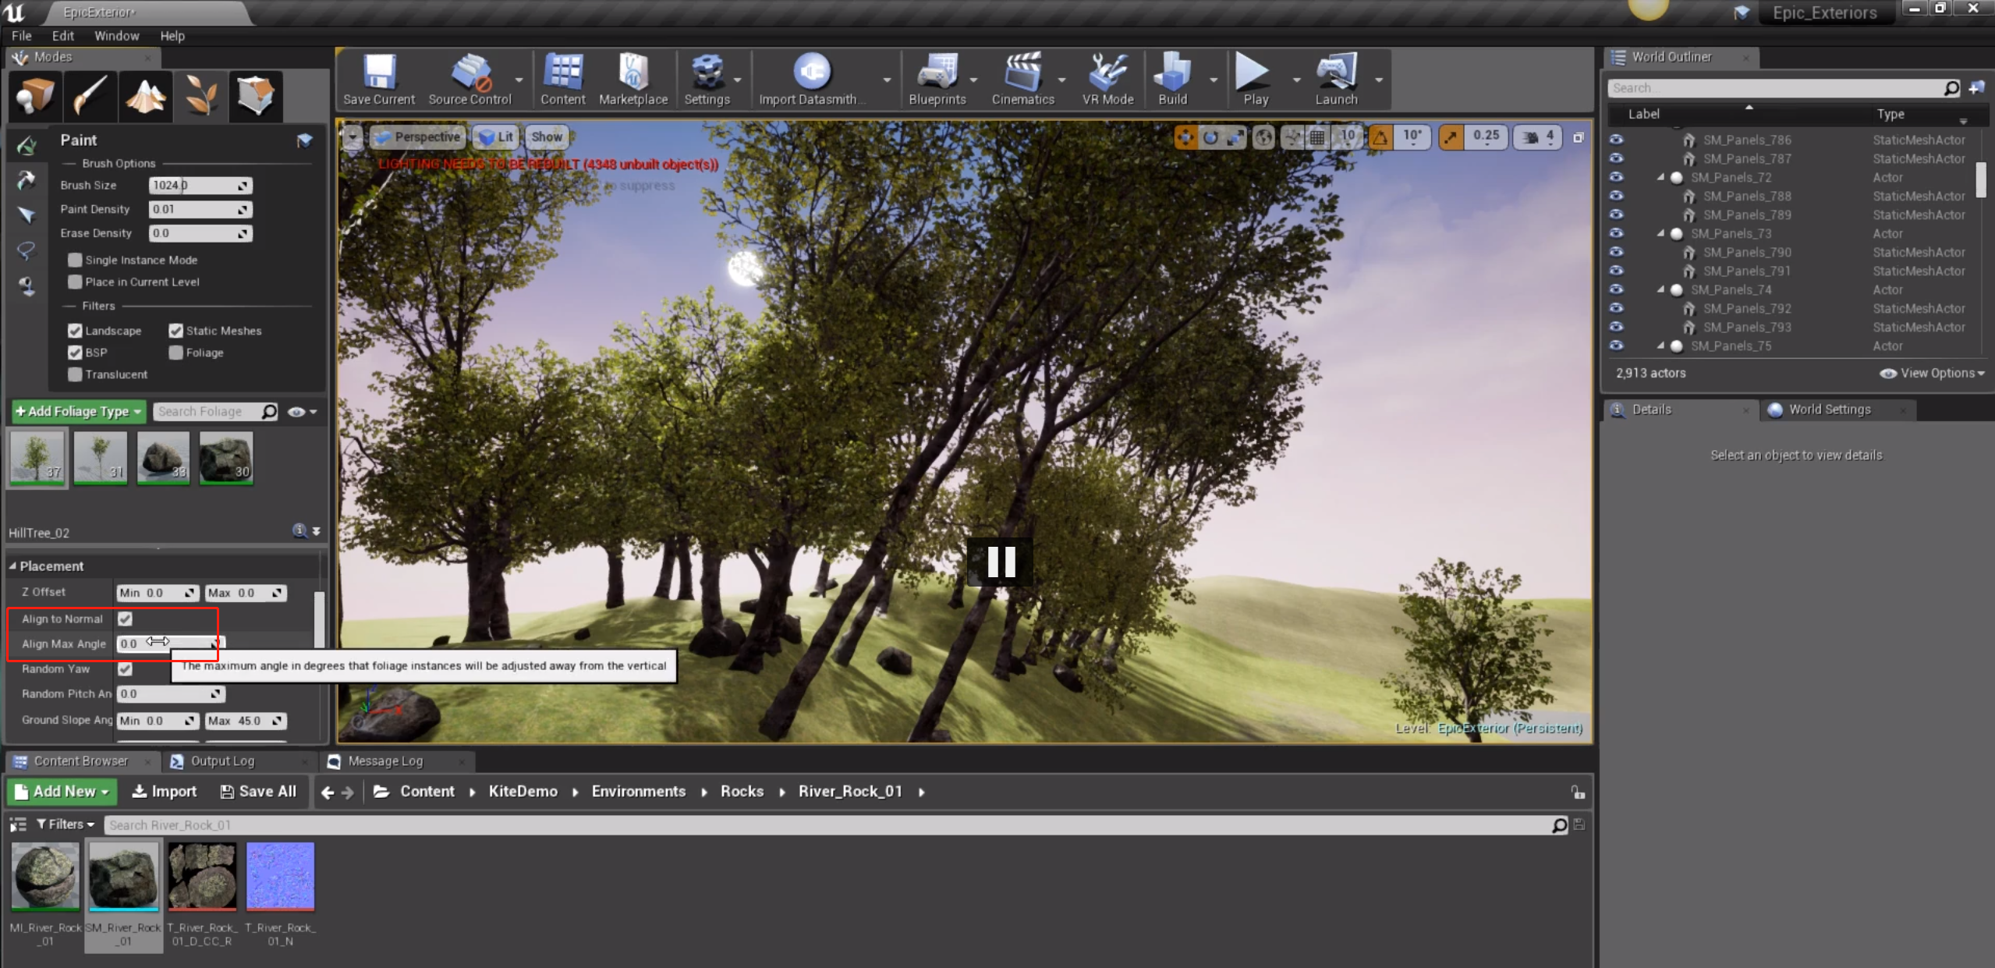Switch to the World Settings tab
This screenshot has width=1995, height=968.
coord(1830,410)
